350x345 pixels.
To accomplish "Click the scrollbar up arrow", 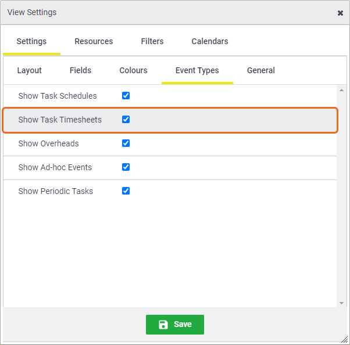I will pyautogui.click(x=341, y=90).
